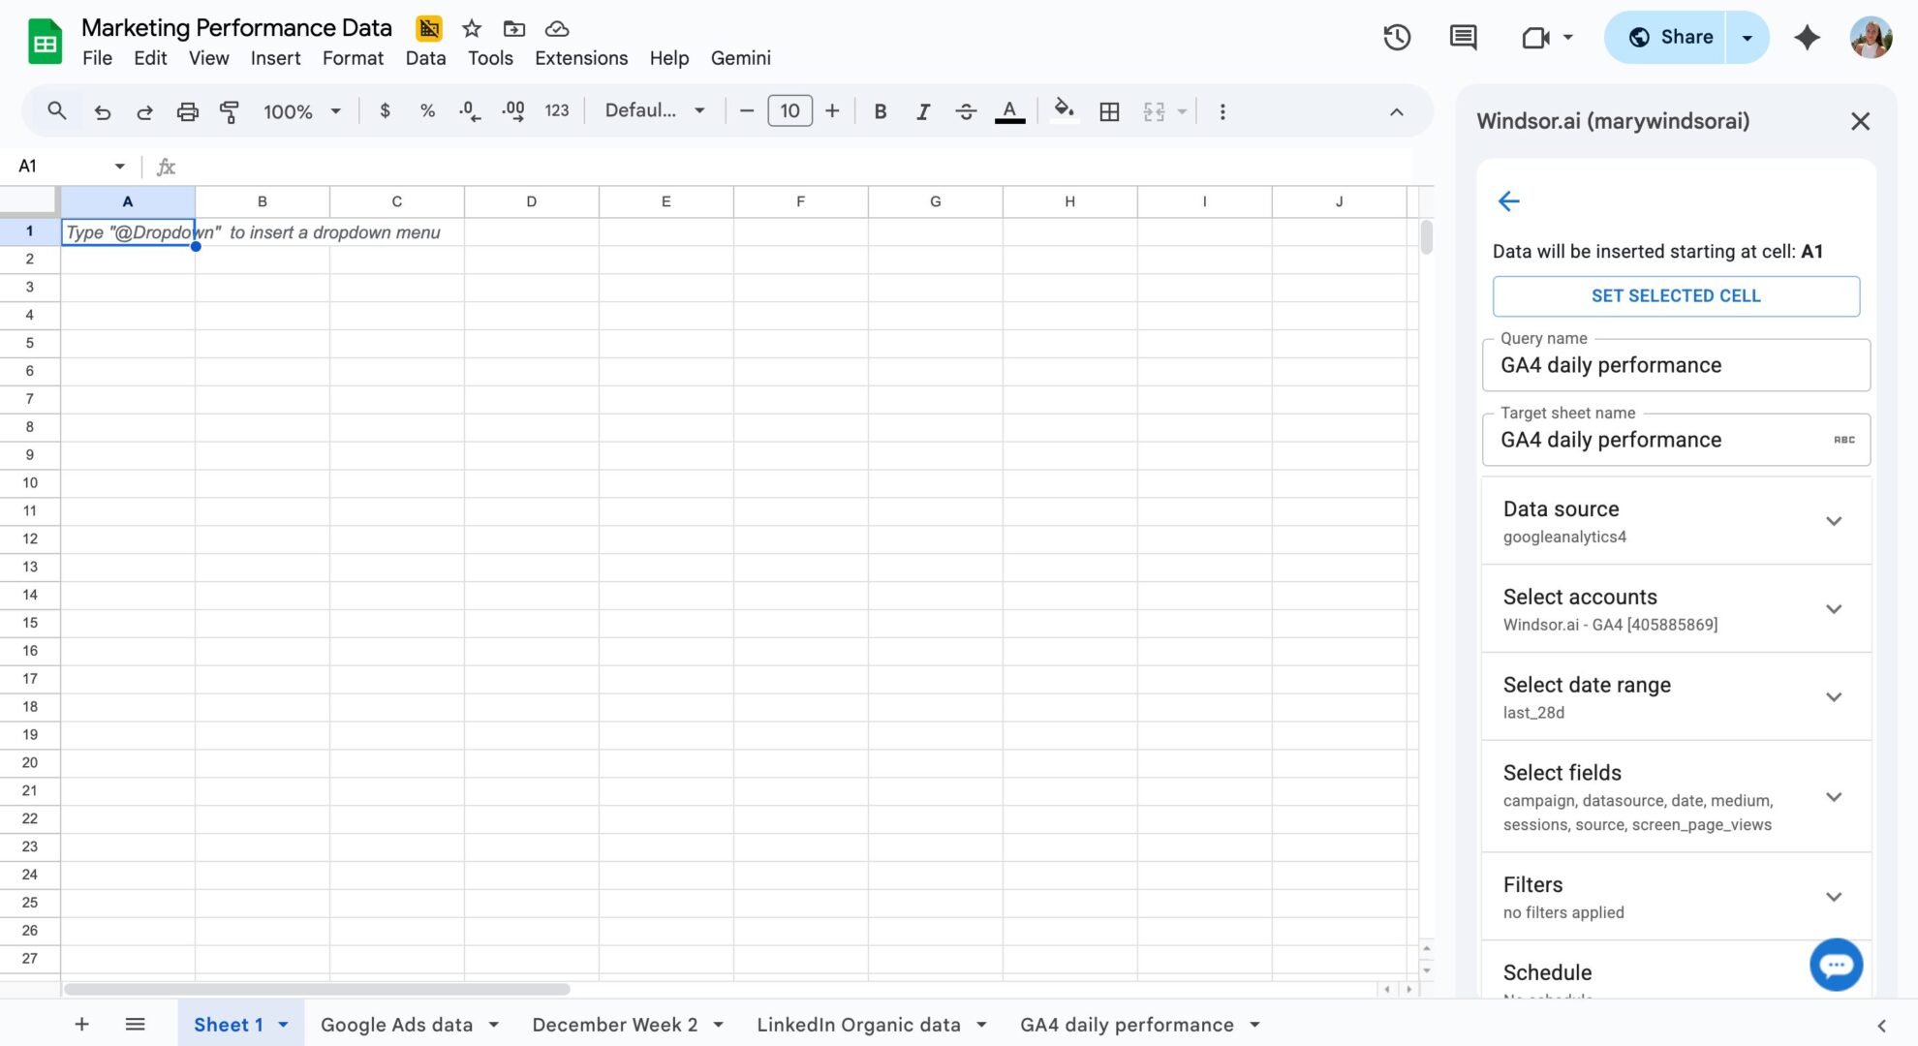Open the comments panel icon
This screenshot has height=1046, width=1918.
(x=1463, y=37)
